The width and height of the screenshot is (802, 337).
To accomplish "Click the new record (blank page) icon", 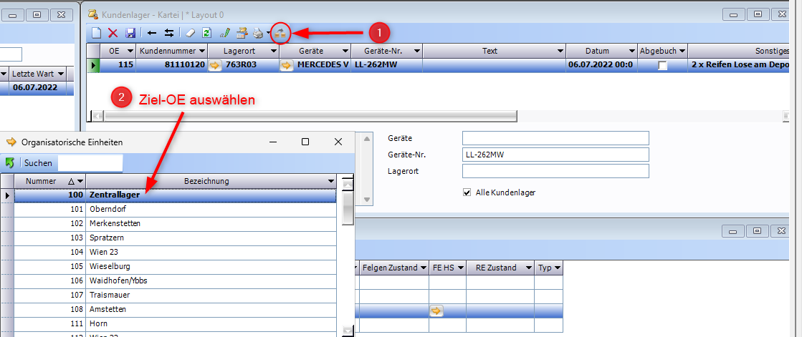I will (96, 32).
